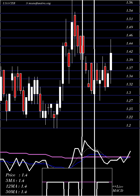
Task: Click the munafasutra.org site label
Action: (x=40, y=3)
